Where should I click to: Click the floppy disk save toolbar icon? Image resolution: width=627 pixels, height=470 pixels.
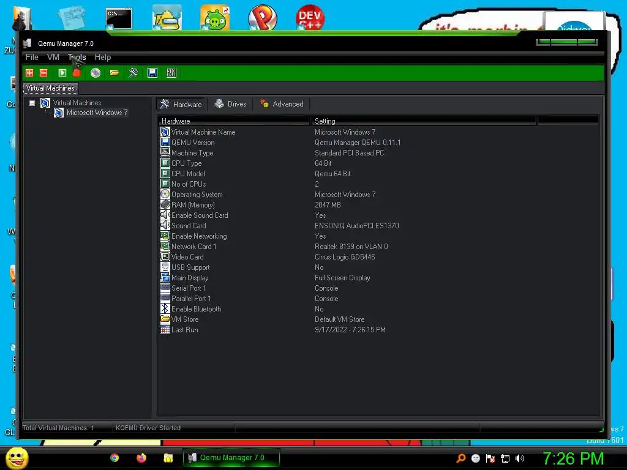pos(152,73)
